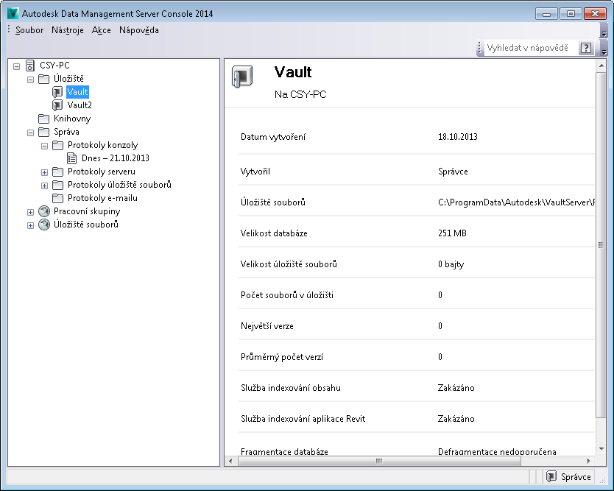
Task: Select the Knihovny tree item
Action: point(72,119)
